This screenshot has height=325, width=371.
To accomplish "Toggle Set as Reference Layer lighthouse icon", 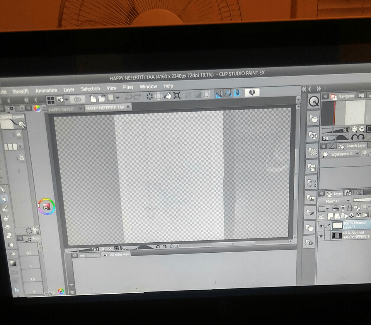I will [x=343, y=208].
